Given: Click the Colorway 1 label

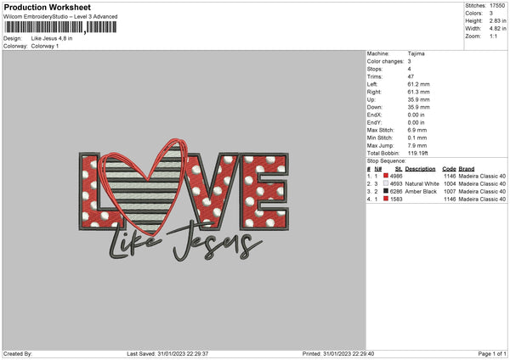Looking at the screenshot, I should (45, 46).
